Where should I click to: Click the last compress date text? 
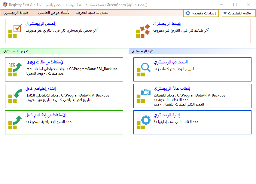tap(181, 30)
